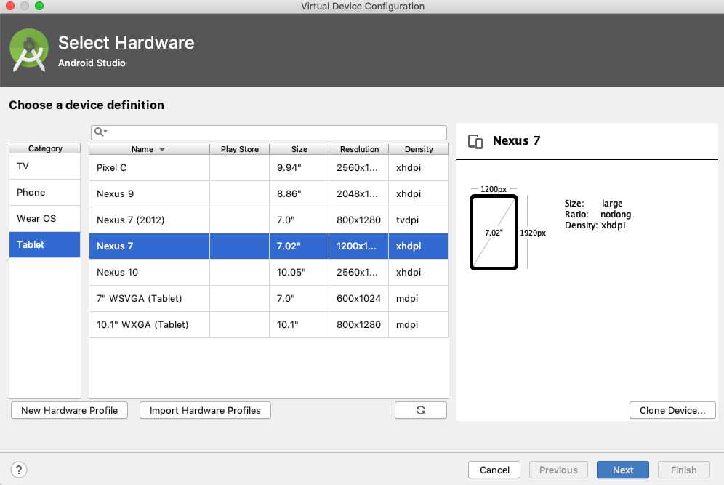
Task: Select the 10.1" WXGA (Tablet) row
Action: [x=269, y=325]
